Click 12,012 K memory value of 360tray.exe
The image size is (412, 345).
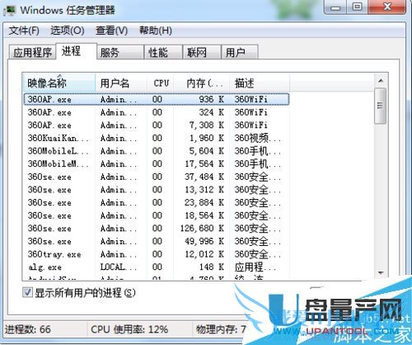pos(204,254)
